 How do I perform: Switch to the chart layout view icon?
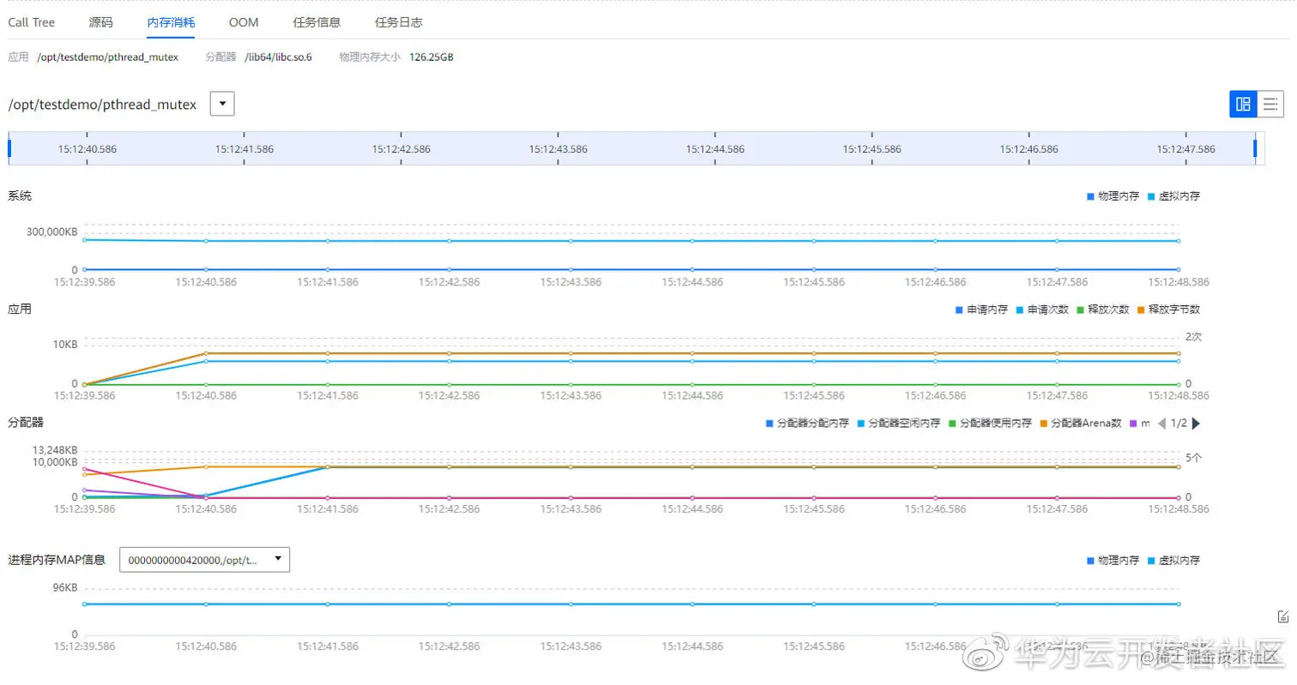point(1243,105)
